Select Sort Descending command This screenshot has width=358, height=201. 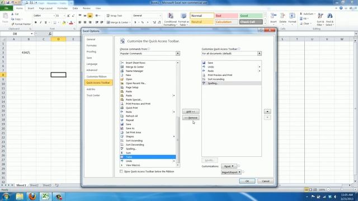click(x=148, y=145)
